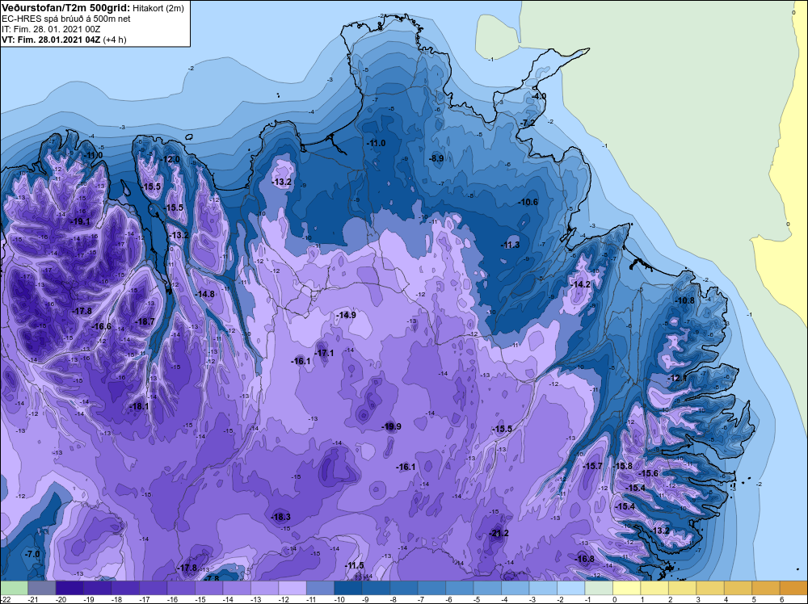Viewport: 808px width, 604px height.
Task: Pick the pale green -1 legend swatch
Action: [599, 588]
